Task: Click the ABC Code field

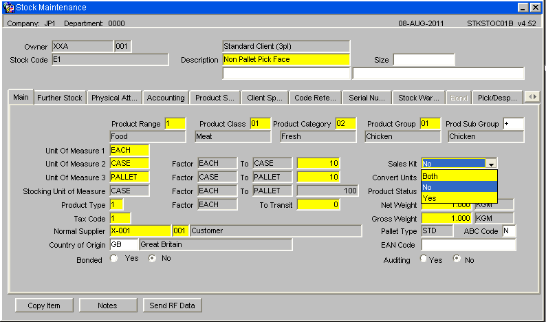Action: [509, 230]
